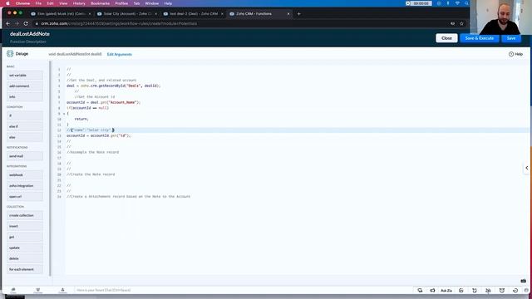Viewport: 532px width, 299px height.
Task: Bookmark this page with the star icon
Action: (461, 24)
